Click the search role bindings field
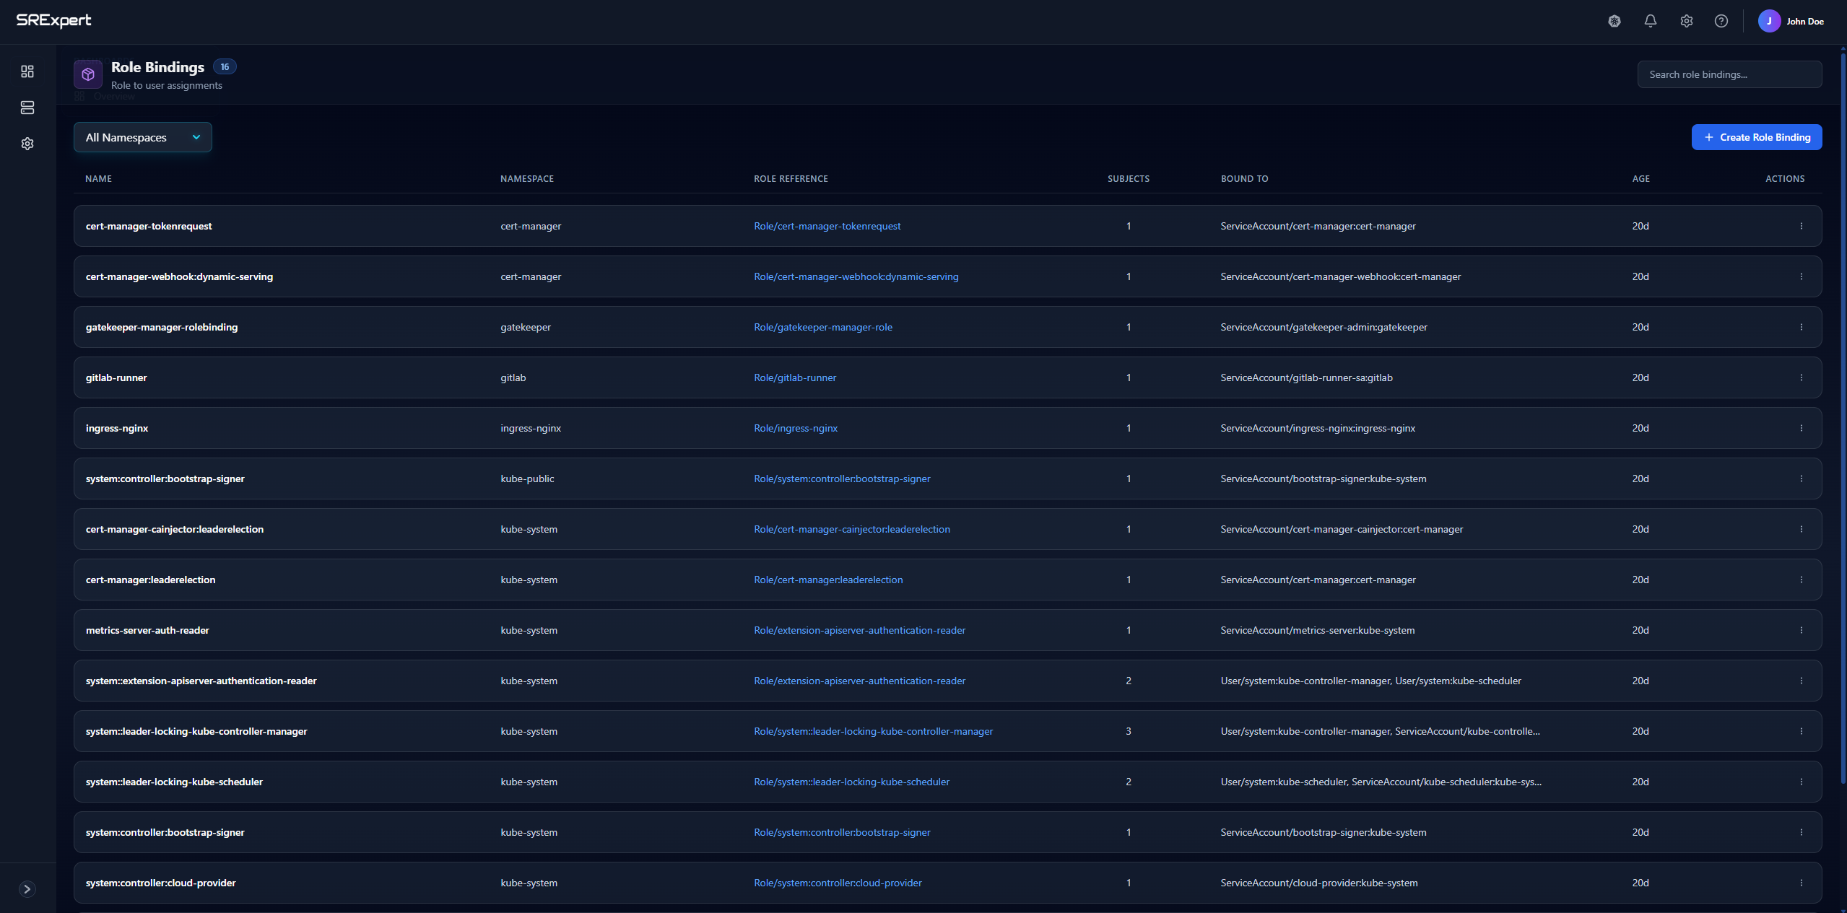This screenshot has height=913, width=1847. [x=1729, y=74]
